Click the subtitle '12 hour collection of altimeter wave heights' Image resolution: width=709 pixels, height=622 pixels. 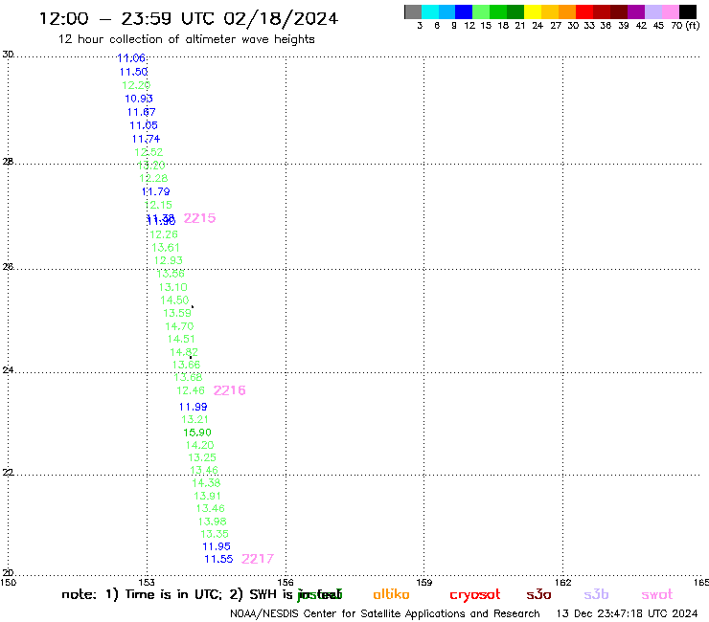pyautogui.click(x=186, y=40)
